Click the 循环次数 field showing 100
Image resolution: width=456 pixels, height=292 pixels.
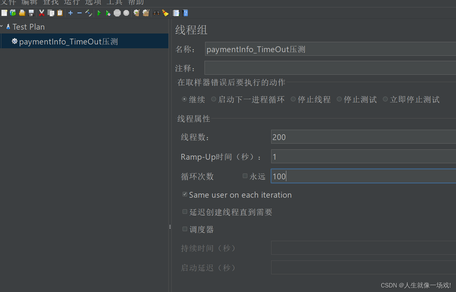364,176
